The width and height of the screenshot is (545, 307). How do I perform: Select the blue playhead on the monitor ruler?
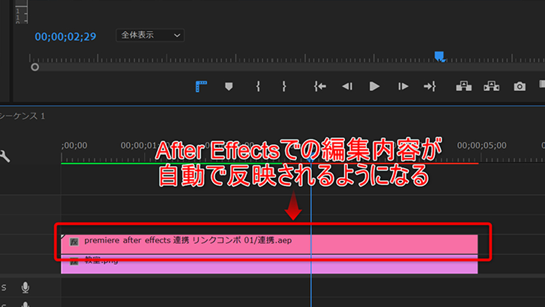tap(439, 56)
